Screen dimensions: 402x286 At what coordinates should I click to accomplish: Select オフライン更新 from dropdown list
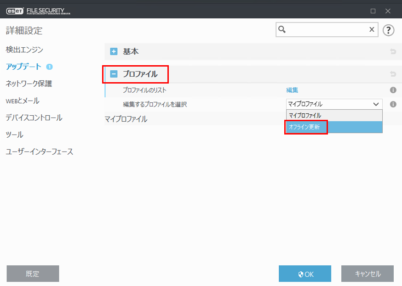point(304,127)
